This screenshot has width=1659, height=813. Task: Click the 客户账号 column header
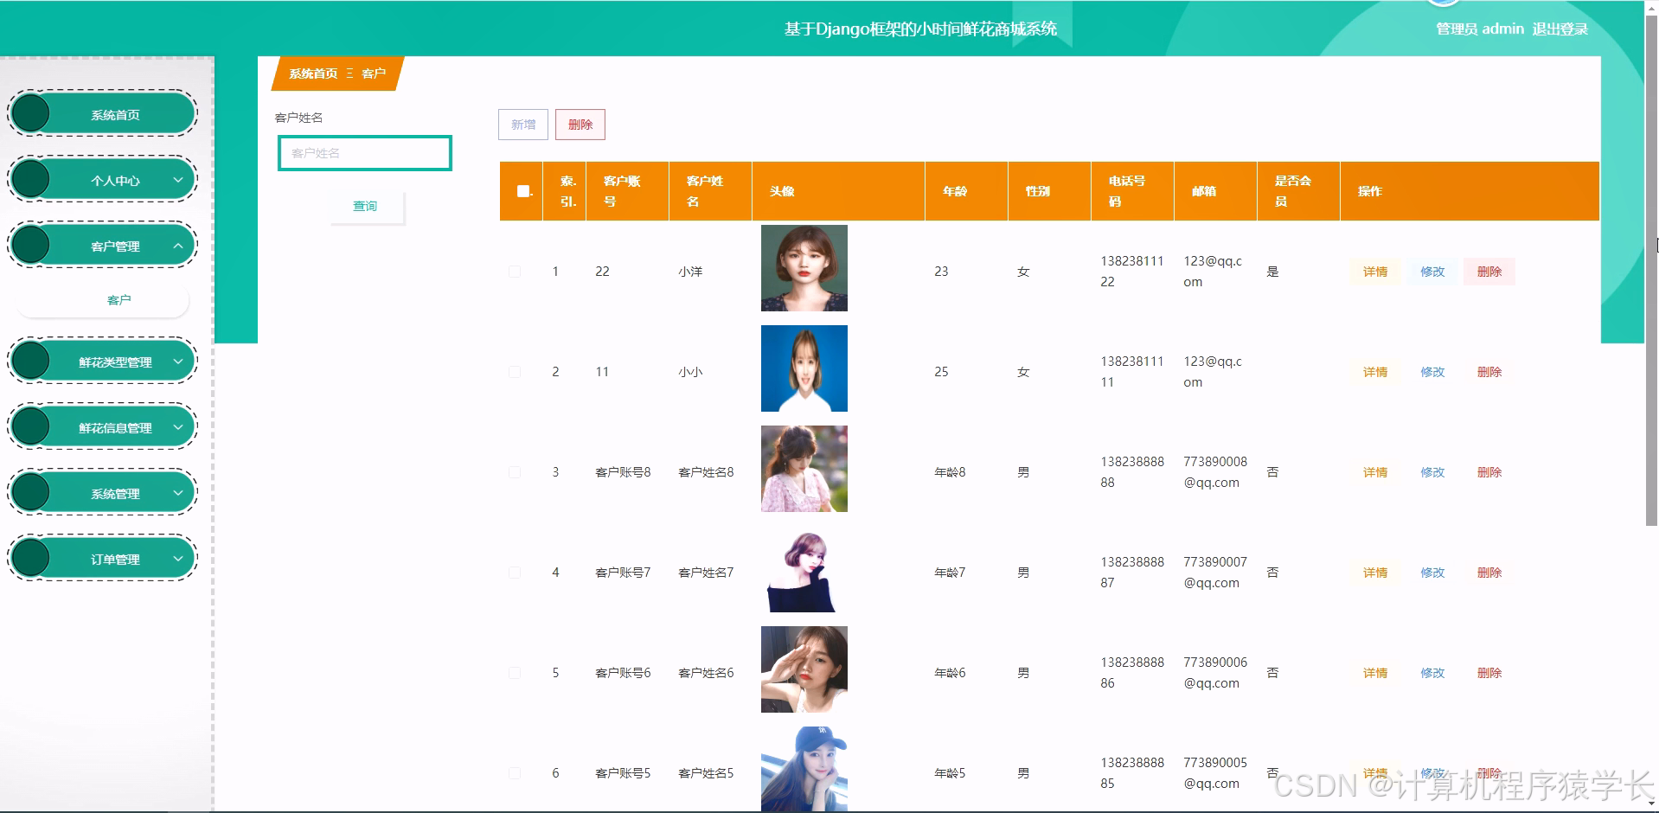point(627,191)
